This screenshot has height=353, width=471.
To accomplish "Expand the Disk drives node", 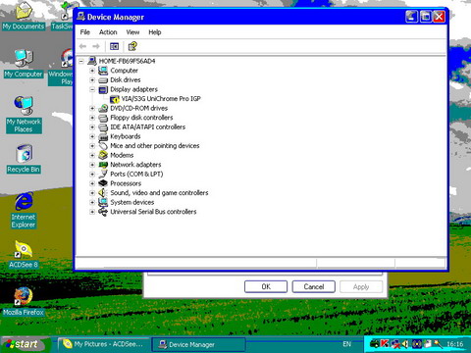I will [x=92, y=80].
